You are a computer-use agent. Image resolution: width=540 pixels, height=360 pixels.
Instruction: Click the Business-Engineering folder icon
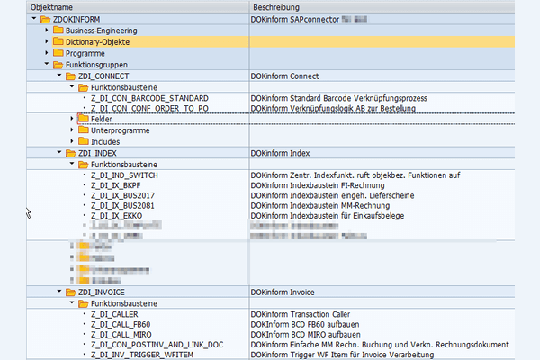58,30
